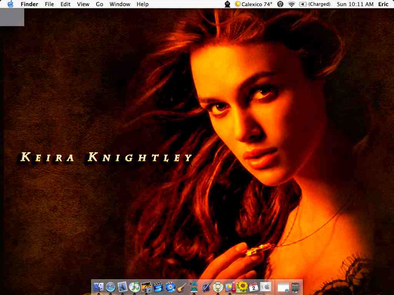Launch iMovie clapperboard icon in Dock
Image resolution: width=394 pixels, height=295 pixels.
[158, 287]
